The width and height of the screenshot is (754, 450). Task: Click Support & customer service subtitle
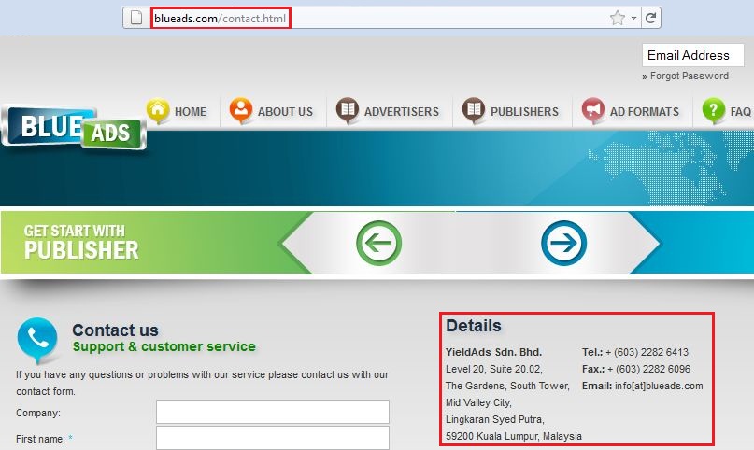[164, 346]
